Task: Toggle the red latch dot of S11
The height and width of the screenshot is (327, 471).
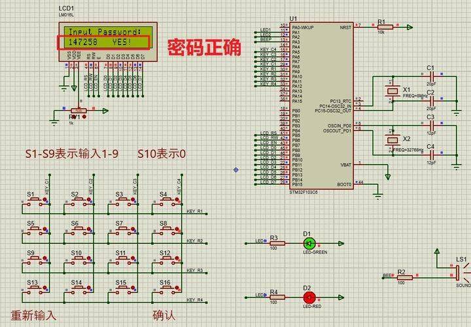Action: tap(133, 258)
